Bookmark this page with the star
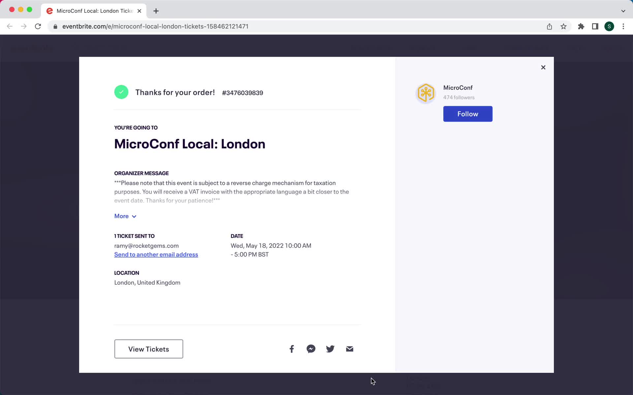The height and width of the screenshot is (395, 633). 564,26
